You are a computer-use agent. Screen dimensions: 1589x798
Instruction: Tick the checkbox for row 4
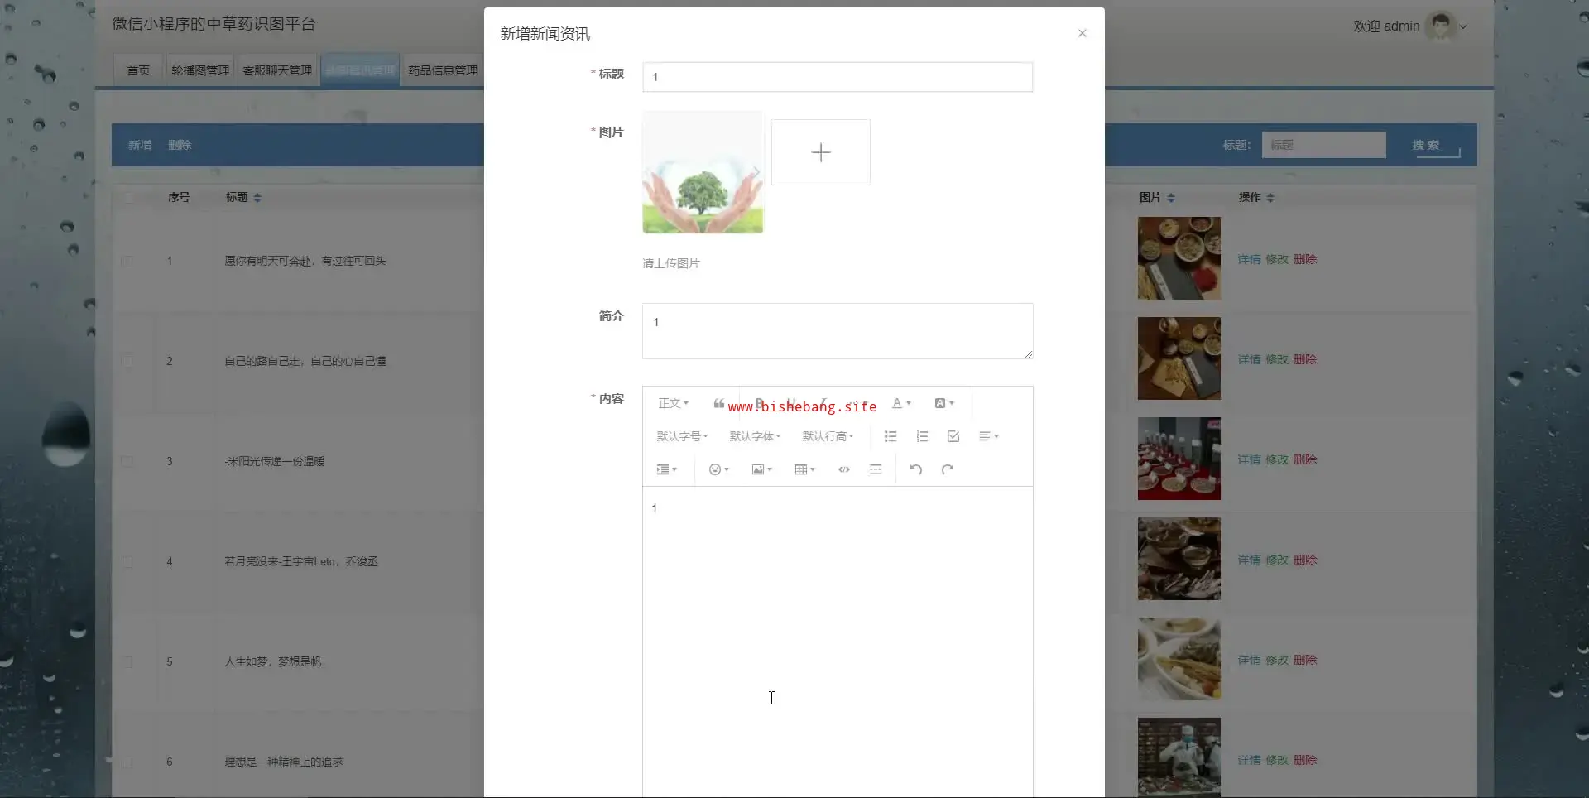(x=127, y=562)
